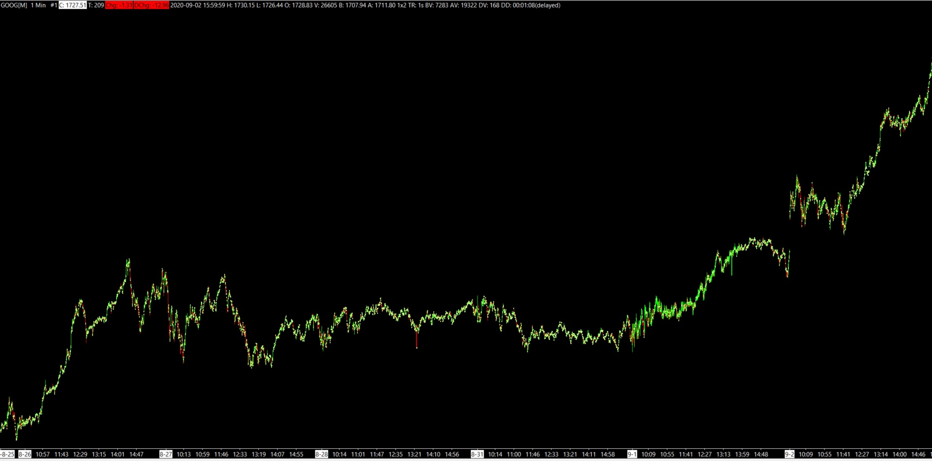Click the 14:00 time axis label
This screenshot has height=461, width=932.
point(900,454)
